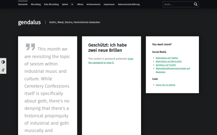
Task: Click the You want more? heading
Action: pyautogui.click(x=162, y=44)
